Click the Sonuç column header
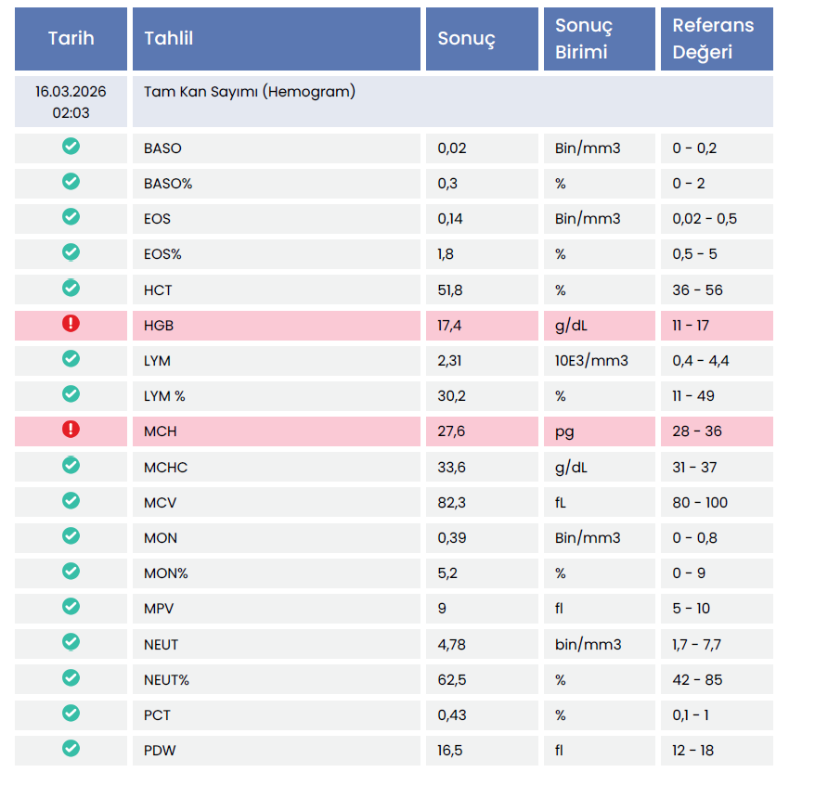The height and width of the screenshot is (785, 815). click(x=466, y=39)
